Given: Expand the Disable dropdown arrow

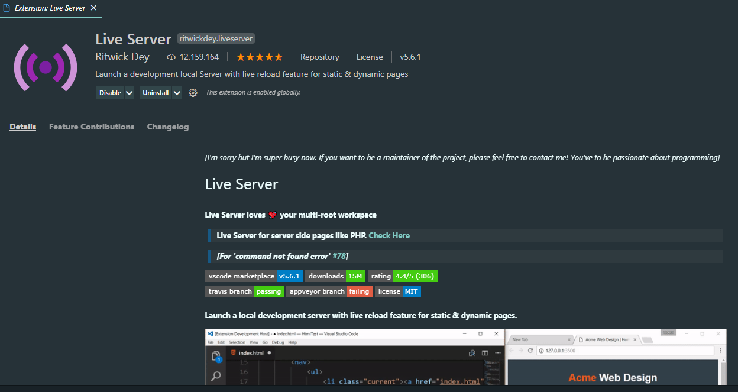Looking at the screenshot, I should point(130,93).
